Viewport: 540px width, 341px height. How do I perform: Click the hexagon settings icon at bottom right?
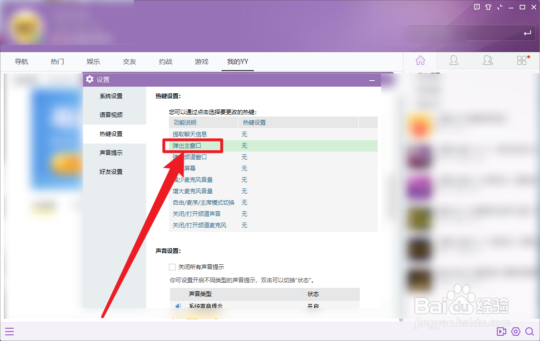[x=515, y=332]
